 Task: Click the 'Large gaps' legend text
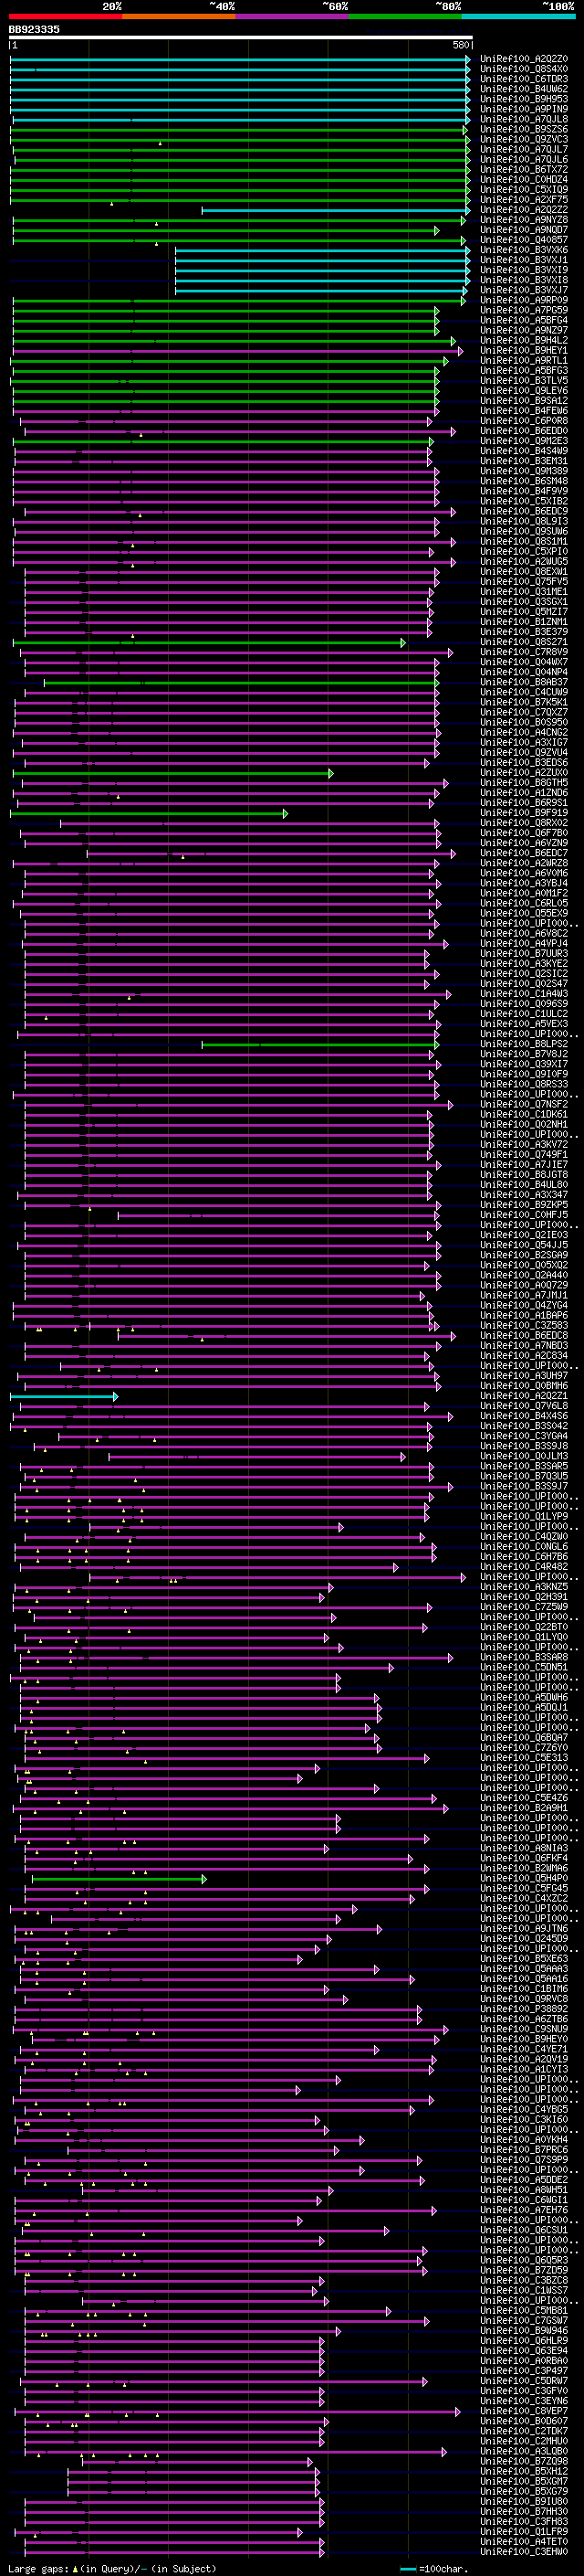pyautogui.click(x=40, y=2569)
